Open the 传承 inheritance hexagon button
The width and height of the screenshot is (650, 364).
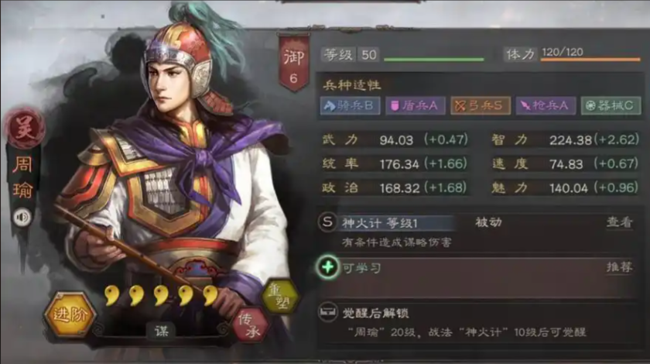(250, 325)
